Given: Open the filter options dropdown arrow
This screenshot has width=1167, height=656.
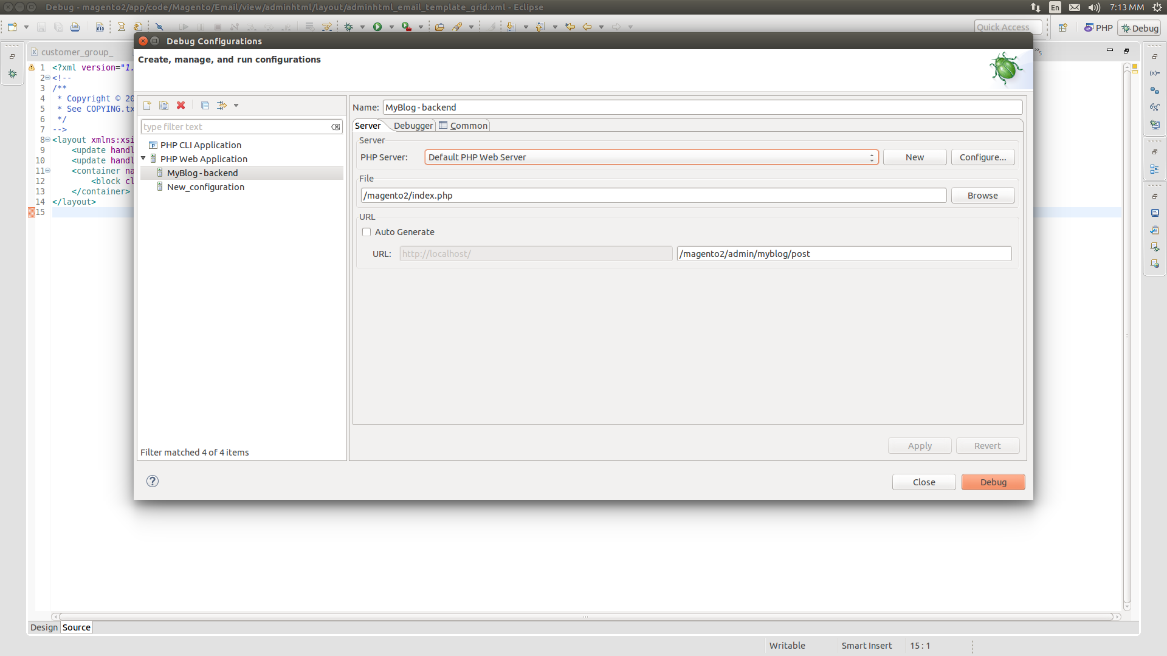Looking at the screenshot, I should (x=236, y=106).
